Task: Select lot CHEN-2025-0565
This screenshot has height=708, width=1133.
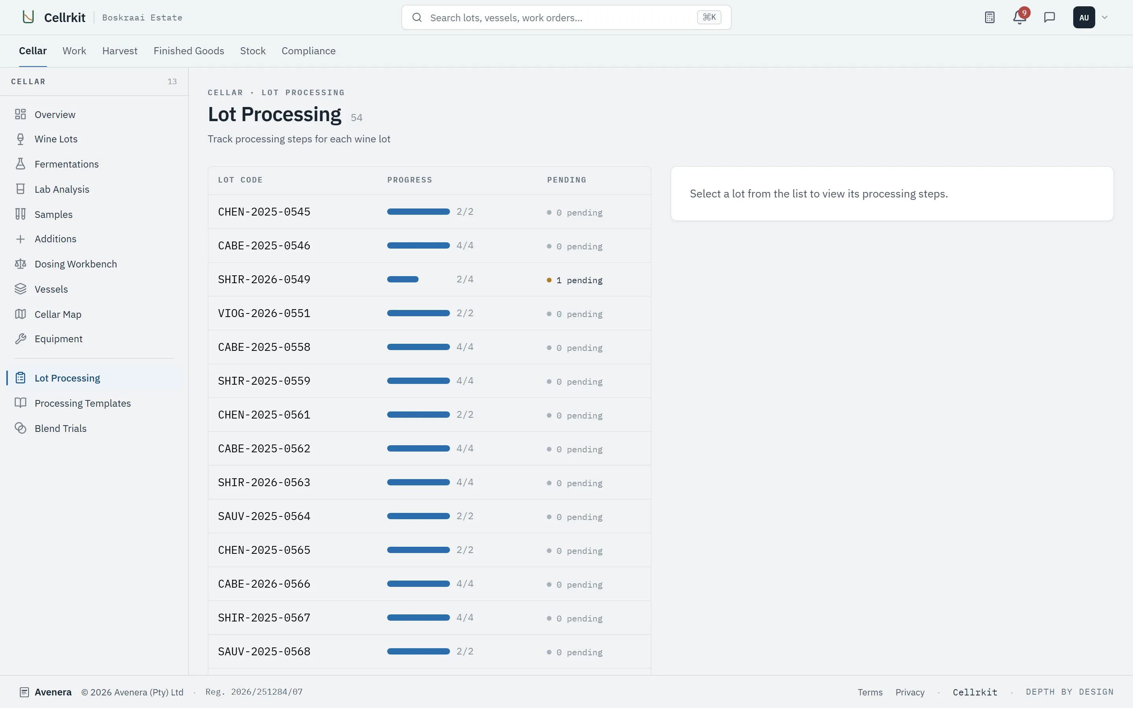Action: pyautogui.click(x=429, y=550)
